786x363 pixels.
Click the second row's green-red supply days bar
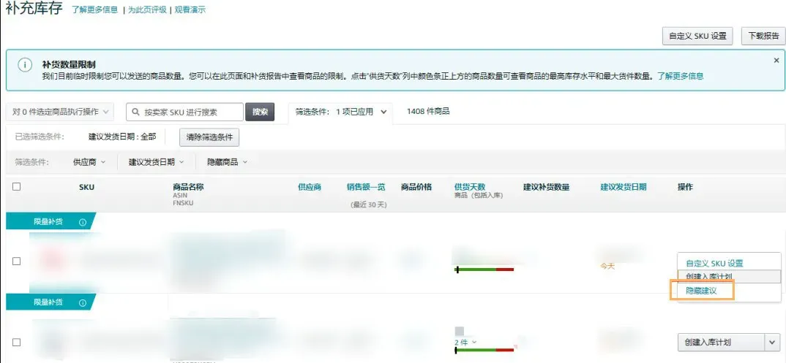(x=484, y=350)
